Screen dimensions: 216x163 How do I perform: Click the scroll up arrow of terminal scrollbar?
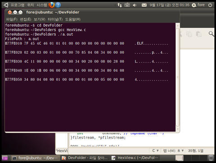pos(178,26)
